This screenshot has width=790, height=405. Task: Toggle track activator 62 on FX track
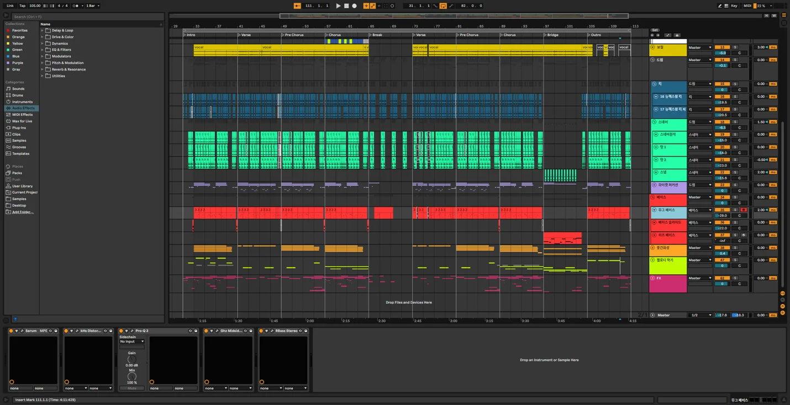(x=722, y=278)
